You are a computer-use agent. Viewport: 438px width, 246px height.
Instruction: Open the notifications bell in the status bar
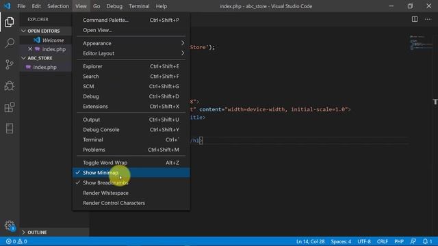pyautogui.click(x=427, y=241)
